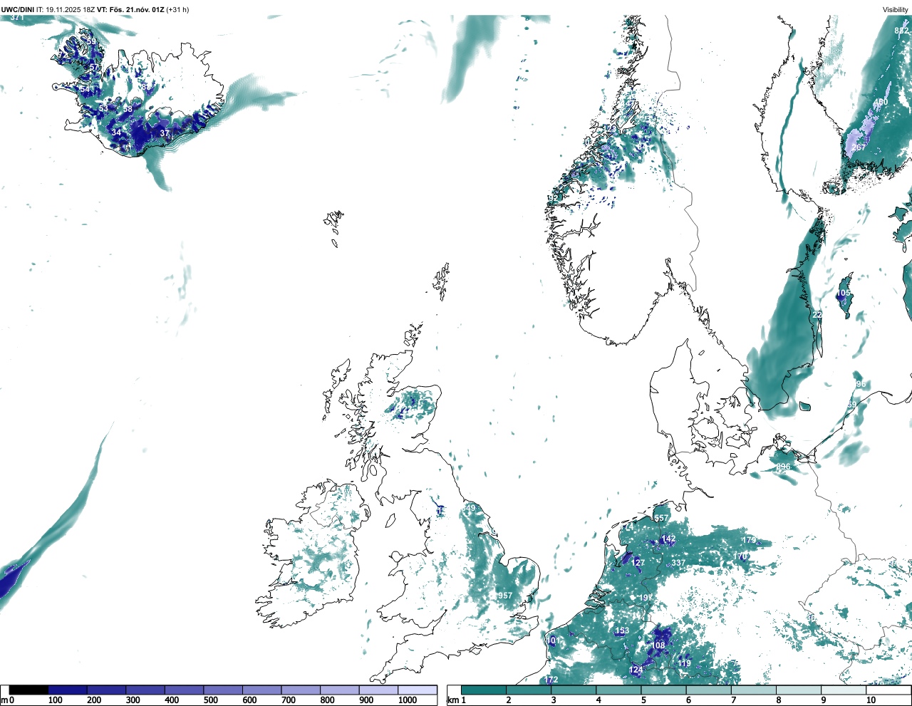Viewport: 912px width, 706px height.
Task: Click the '957' value over East Anglia
Action: click(504, 596)
